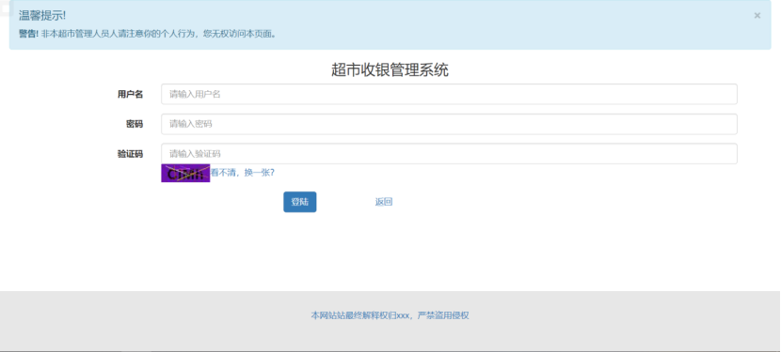This screenshot has width=781, height=352.
Task: Click the blue 登陆 button
Action: pyautogui.click(x=300, y=202)
